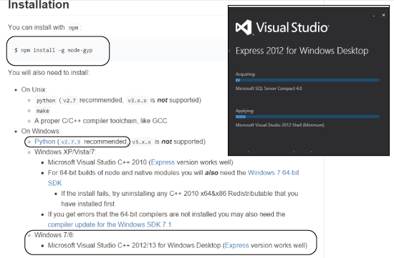The height and width of the screenshot is (258, 394).
Task: Open the Express link for Visual Studio 2010
Action: point(163,162)
